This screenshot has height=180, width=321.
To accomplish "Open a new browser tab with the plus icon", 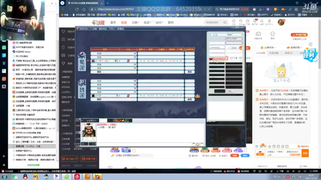I will point(108,3).
